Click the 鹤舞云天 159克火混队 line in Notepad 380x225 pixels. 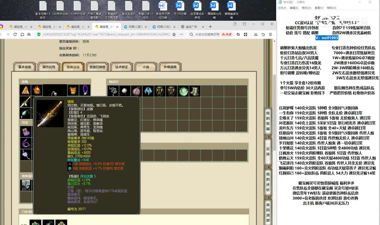pyautogui.click(x=327, y=158)
